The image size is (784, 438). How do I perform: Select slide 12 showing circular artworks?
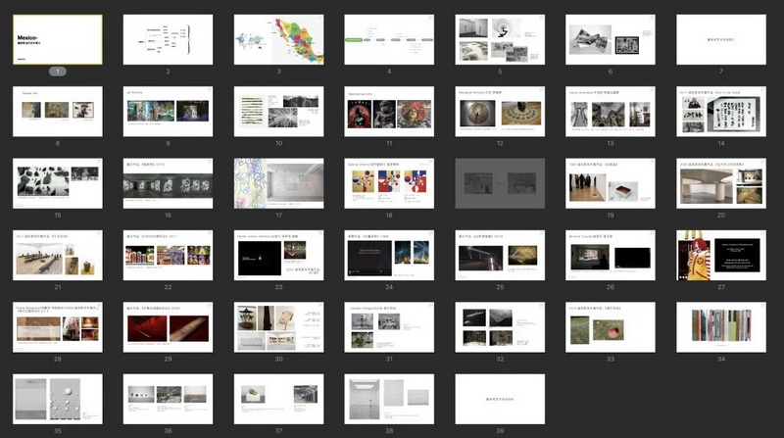coord(500,111)
